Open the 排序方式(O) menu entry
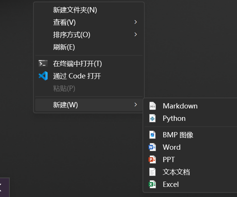237x197 pixels. pyautogui.click(x=89, y=35)
